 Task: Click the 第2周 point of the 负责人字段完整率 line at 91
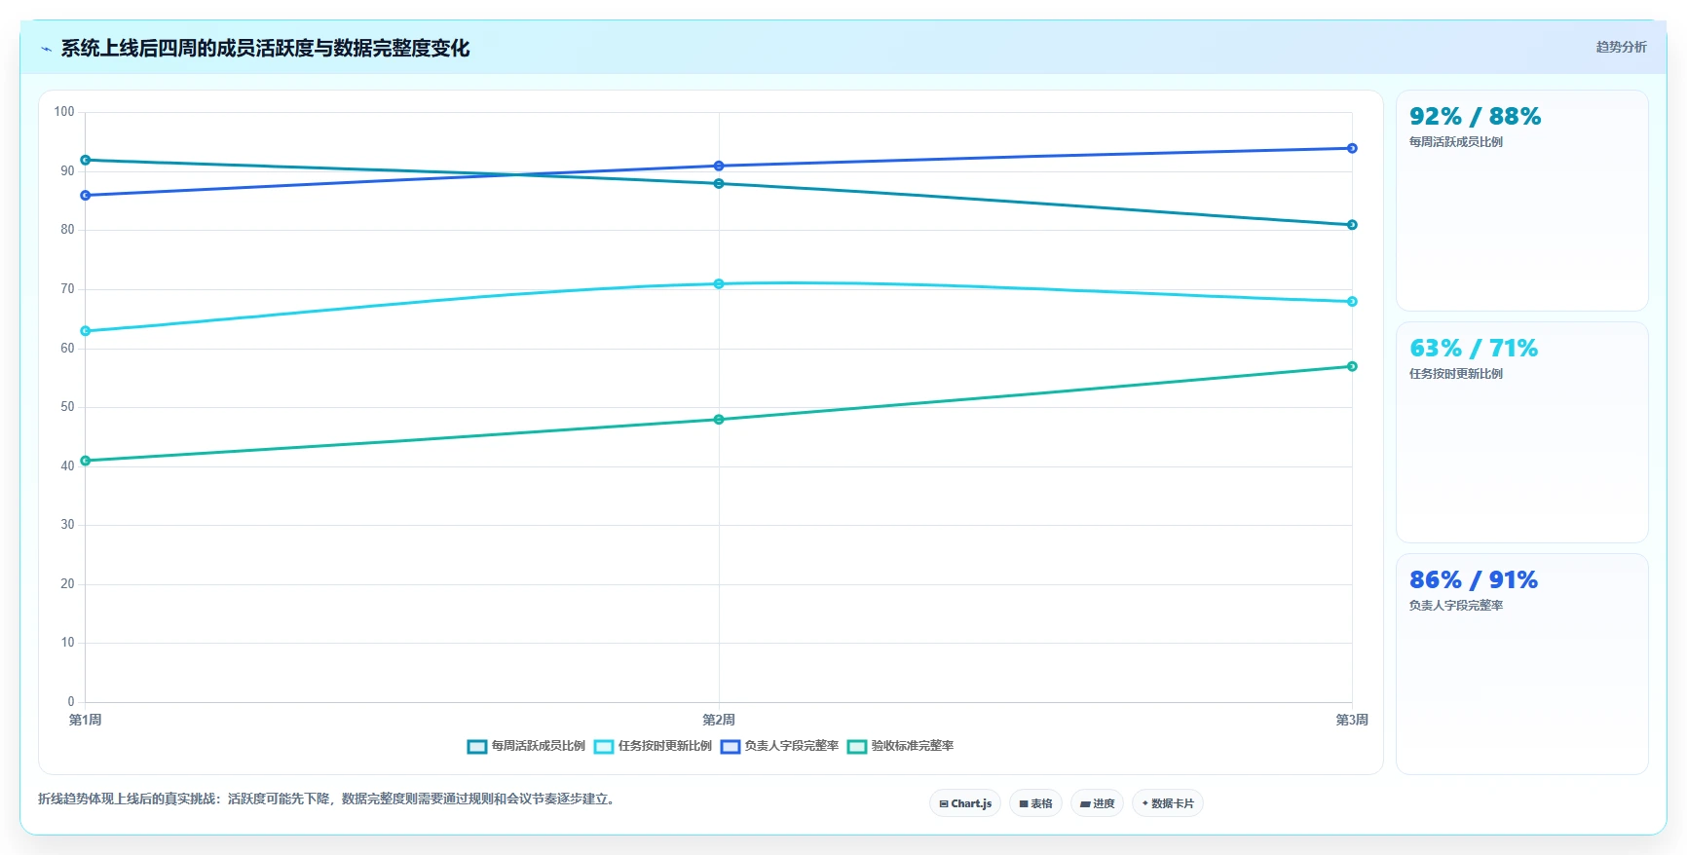tap(719, 167)
